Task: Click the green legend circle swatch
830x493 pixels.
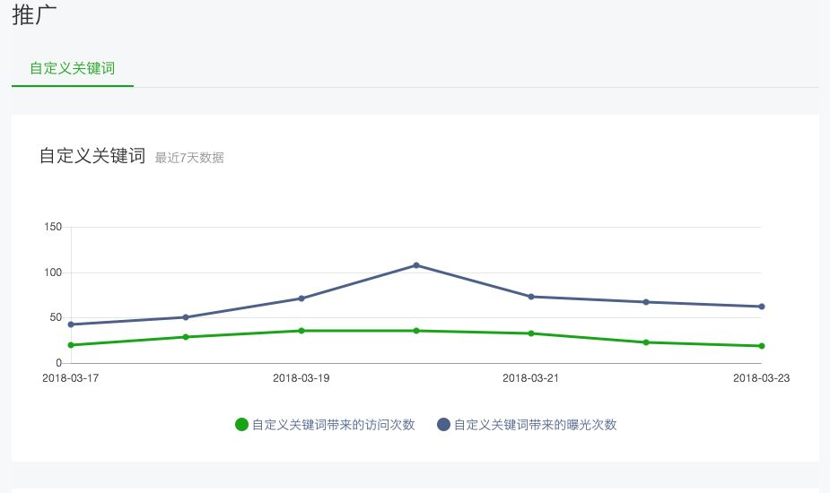Action: (241, 424)
